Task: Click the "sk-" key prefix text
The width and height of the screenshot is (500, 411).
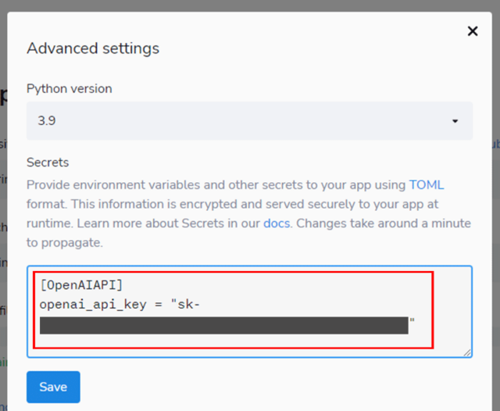Action: coord(188,304)
